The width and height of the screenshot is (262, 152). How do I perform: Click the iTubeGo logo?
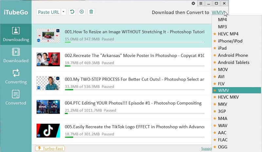pos(16,12)
